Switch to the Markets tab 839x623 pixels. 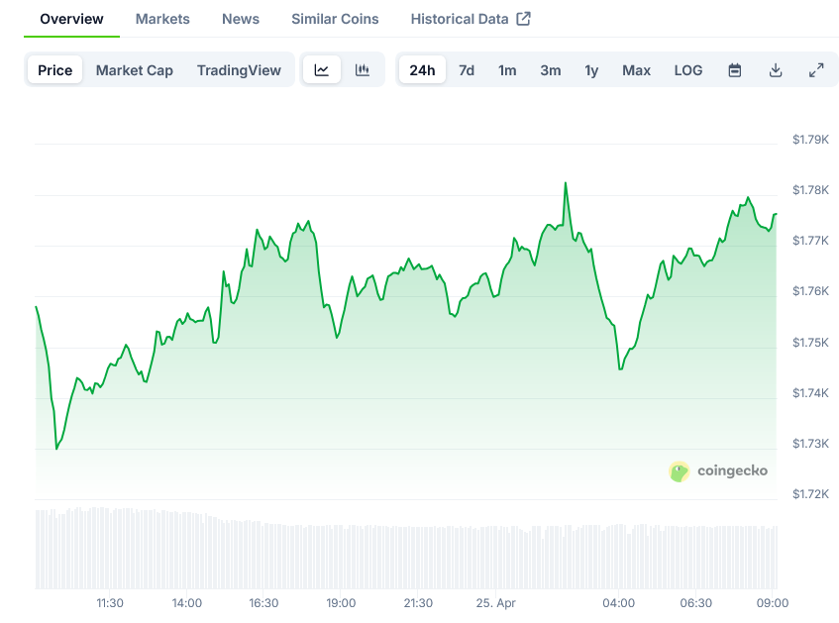tap(161, 18)
